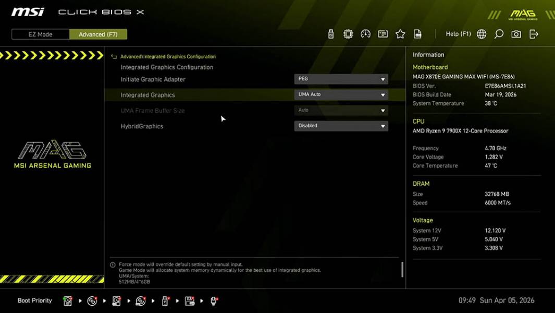555x313 pixels.
Task: Click the network boot icon in Boot Priority
Action: [212, 300]
